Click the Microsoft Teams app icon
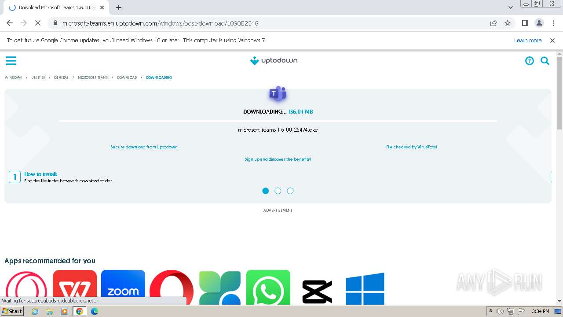563x317 pixels. tap(278, 94)
